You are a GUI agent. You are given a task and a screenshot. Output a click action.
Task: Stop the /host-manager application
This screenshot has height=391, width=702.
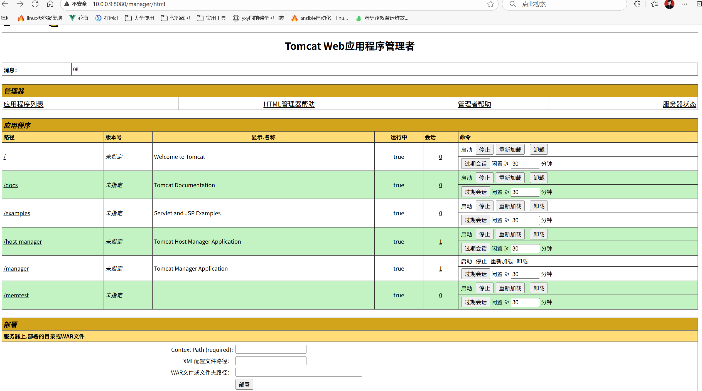(x=484, y=234)
